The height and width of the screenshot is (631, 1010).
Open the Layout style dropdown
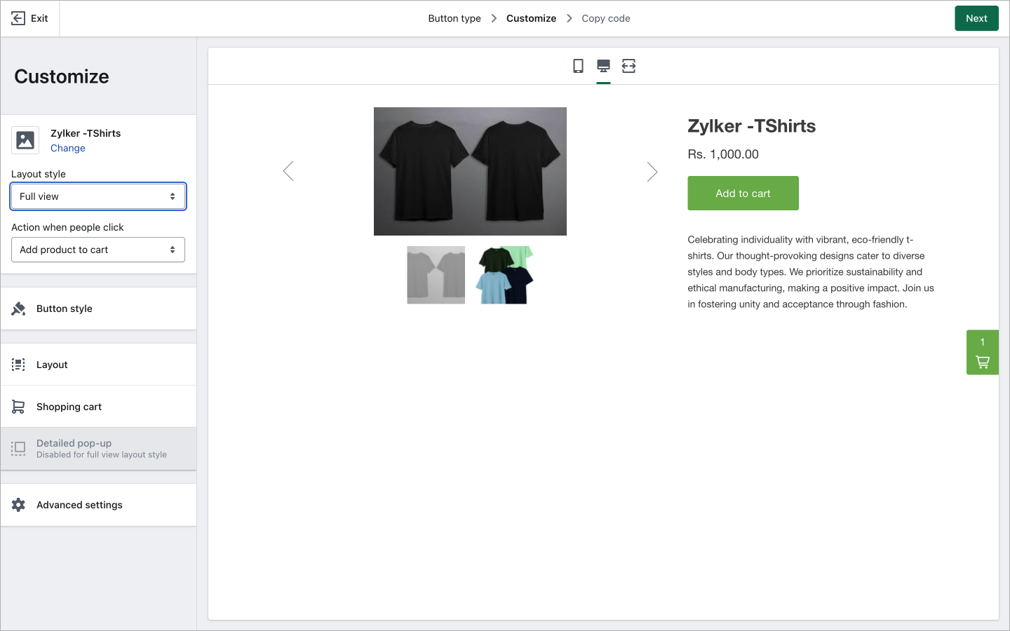pos(98,196)
